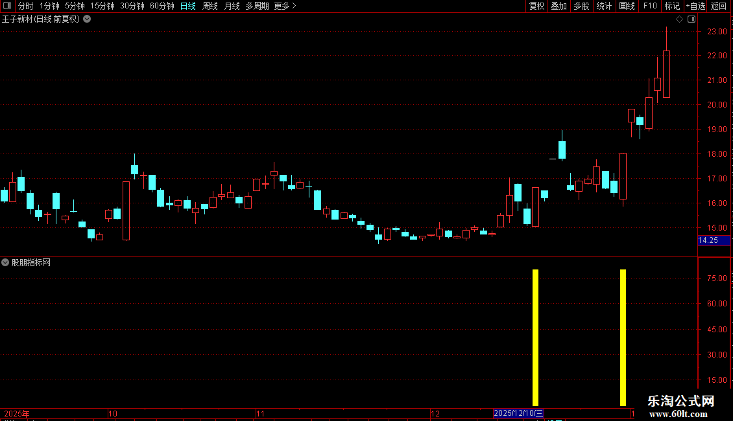Toggle the side panel icon at top-right
Viewport: 733px width, 421px height.
691,19
